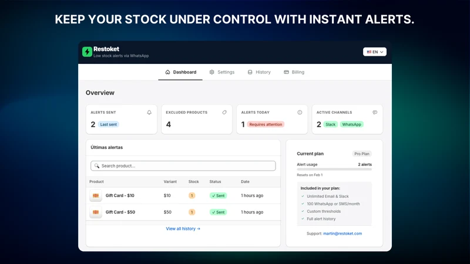Viewport: 470px width, 264px height.
Task: Click the tag icon in Excluded Products card
Action: (224, 113)
